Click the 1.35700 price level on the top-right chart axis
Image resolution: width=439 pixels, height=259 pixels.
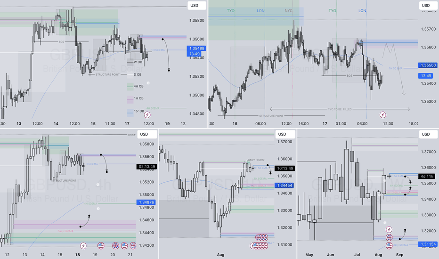tap(428, 29)
